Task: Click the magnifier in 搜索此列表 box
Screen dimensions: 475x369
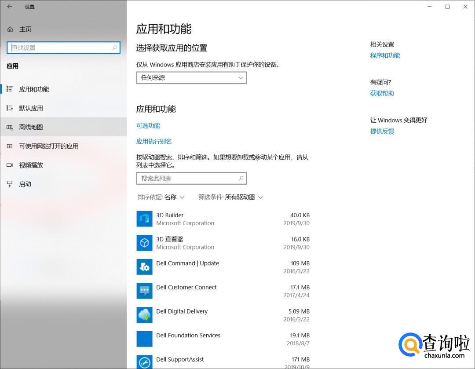Action: (241, 178)
